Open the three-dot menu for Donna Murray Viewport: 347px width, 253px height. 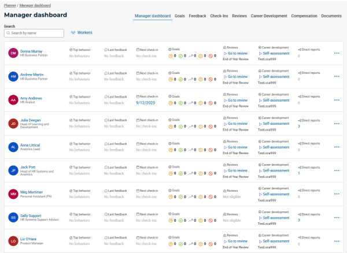point(337,53)
